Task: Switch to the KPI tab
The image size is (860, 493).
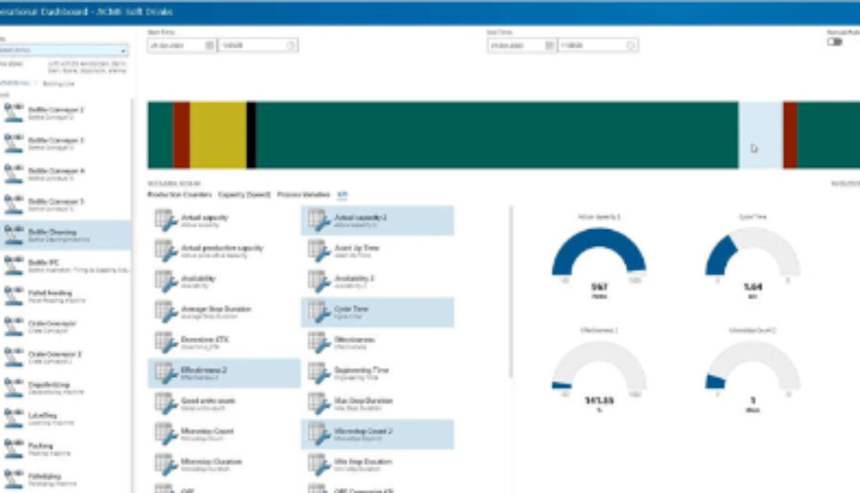Action: tap(343, 195)
